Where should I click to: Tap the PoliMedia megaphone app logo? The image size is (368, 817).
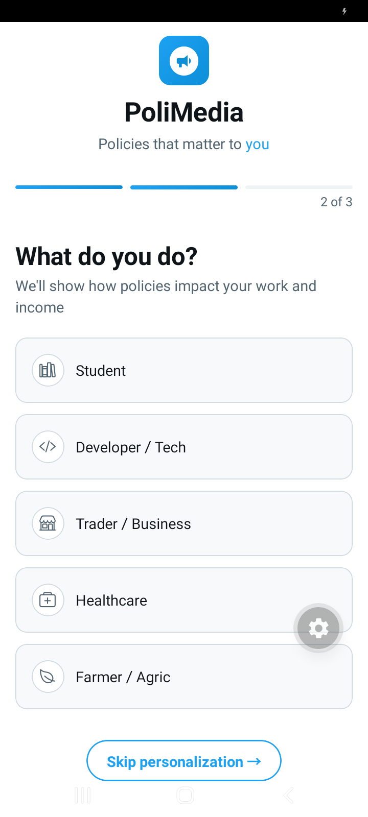[184, 61]
